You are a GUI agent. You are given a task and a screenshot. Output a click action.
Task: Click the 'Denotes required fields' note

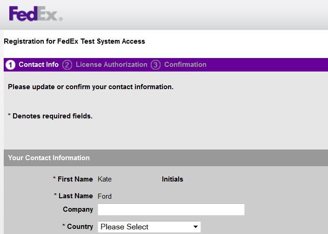click(50, 116)
